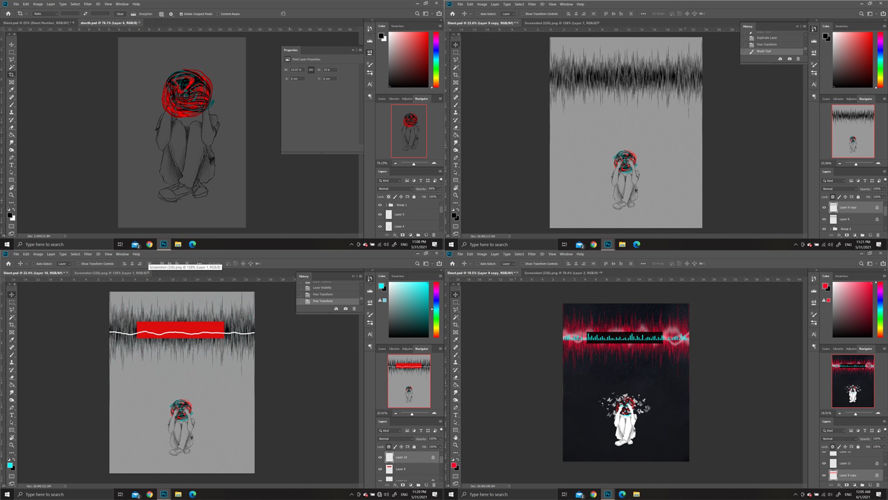Open Kind filter dropdown in top-left Layers panel

point(390,180)
